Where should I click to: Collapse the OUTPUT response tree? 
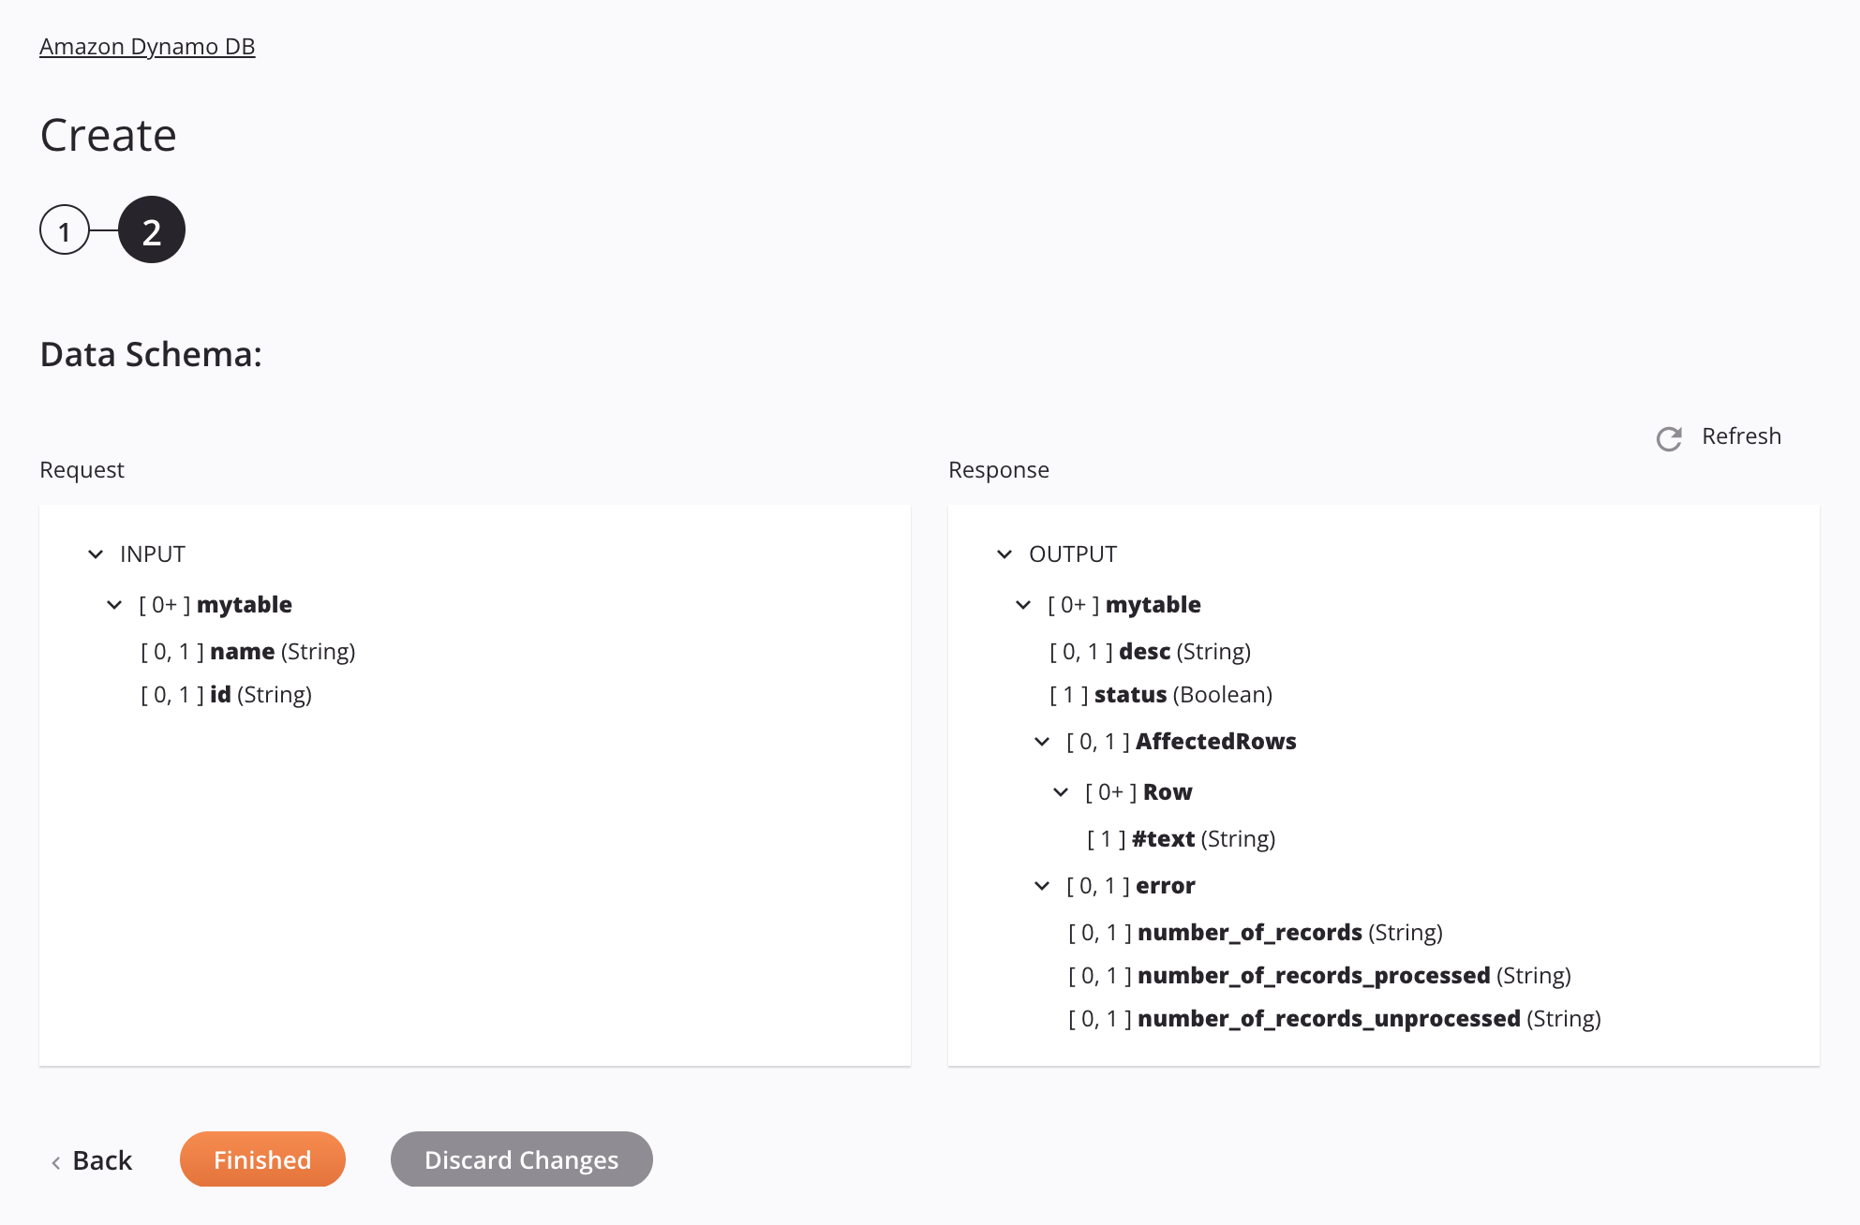click(1004, 553)
